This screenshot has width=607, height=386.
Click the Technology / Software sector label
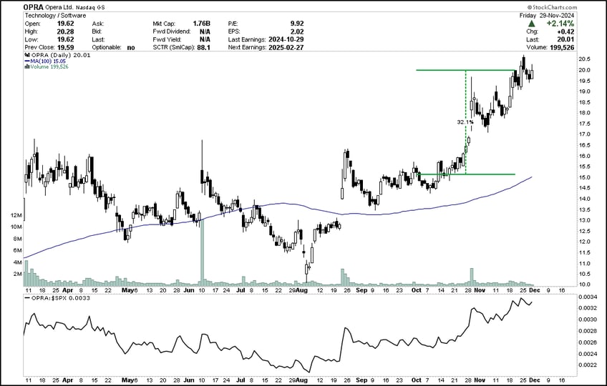tap(55, 16)
